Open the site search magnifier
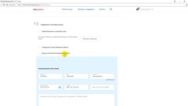The height and width of the screenshot is (106, 188). click(x=111, y=9)
